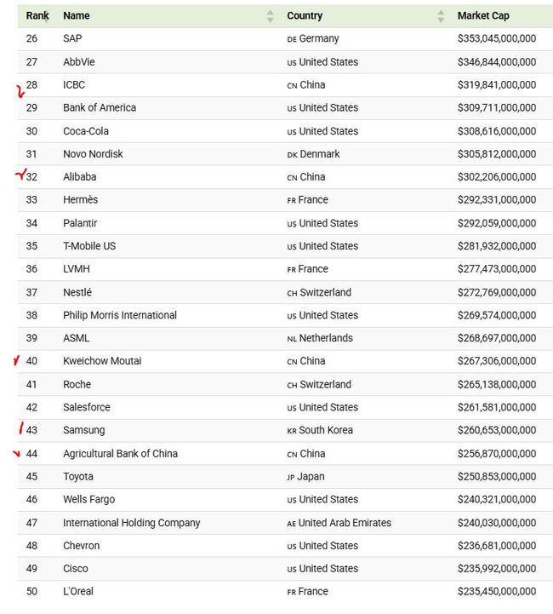The width and height of the screenshot is (553, 614).
Task: Click the red checkmark next to rank 32
Action: 20,174
